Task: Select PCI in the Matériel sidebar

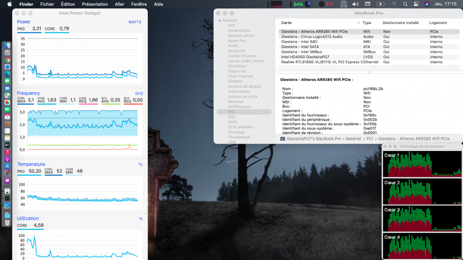Action: (x=244, y=112)
